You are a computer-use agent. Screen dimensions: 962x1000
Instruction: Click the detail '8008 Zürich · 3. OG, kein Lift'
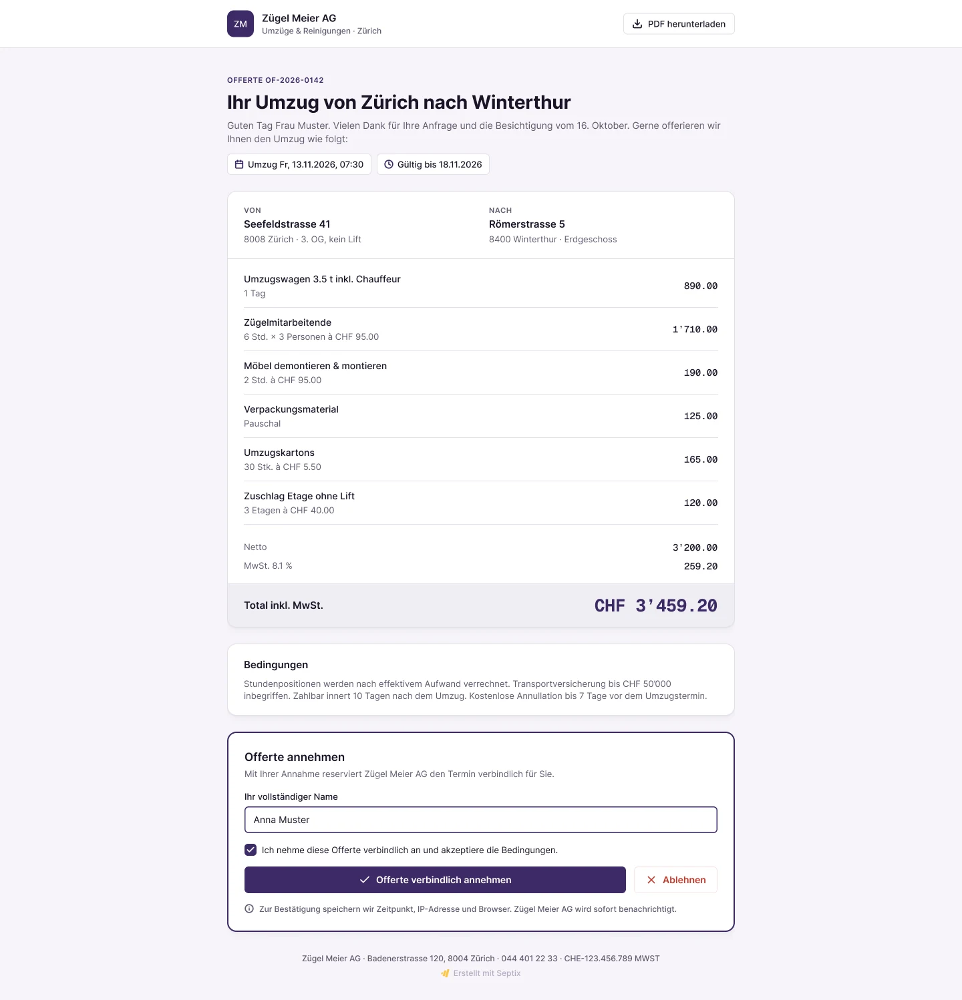pos(303,240)
